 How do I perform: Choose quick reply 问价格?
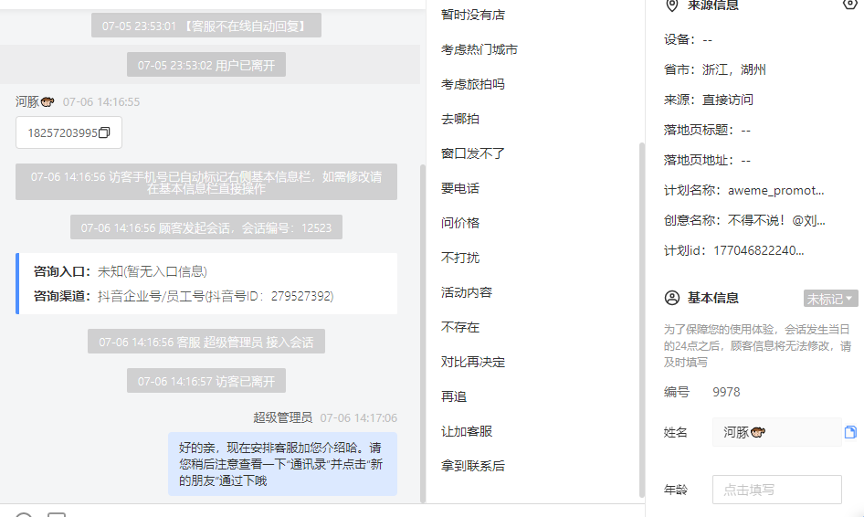pos(460,223)
